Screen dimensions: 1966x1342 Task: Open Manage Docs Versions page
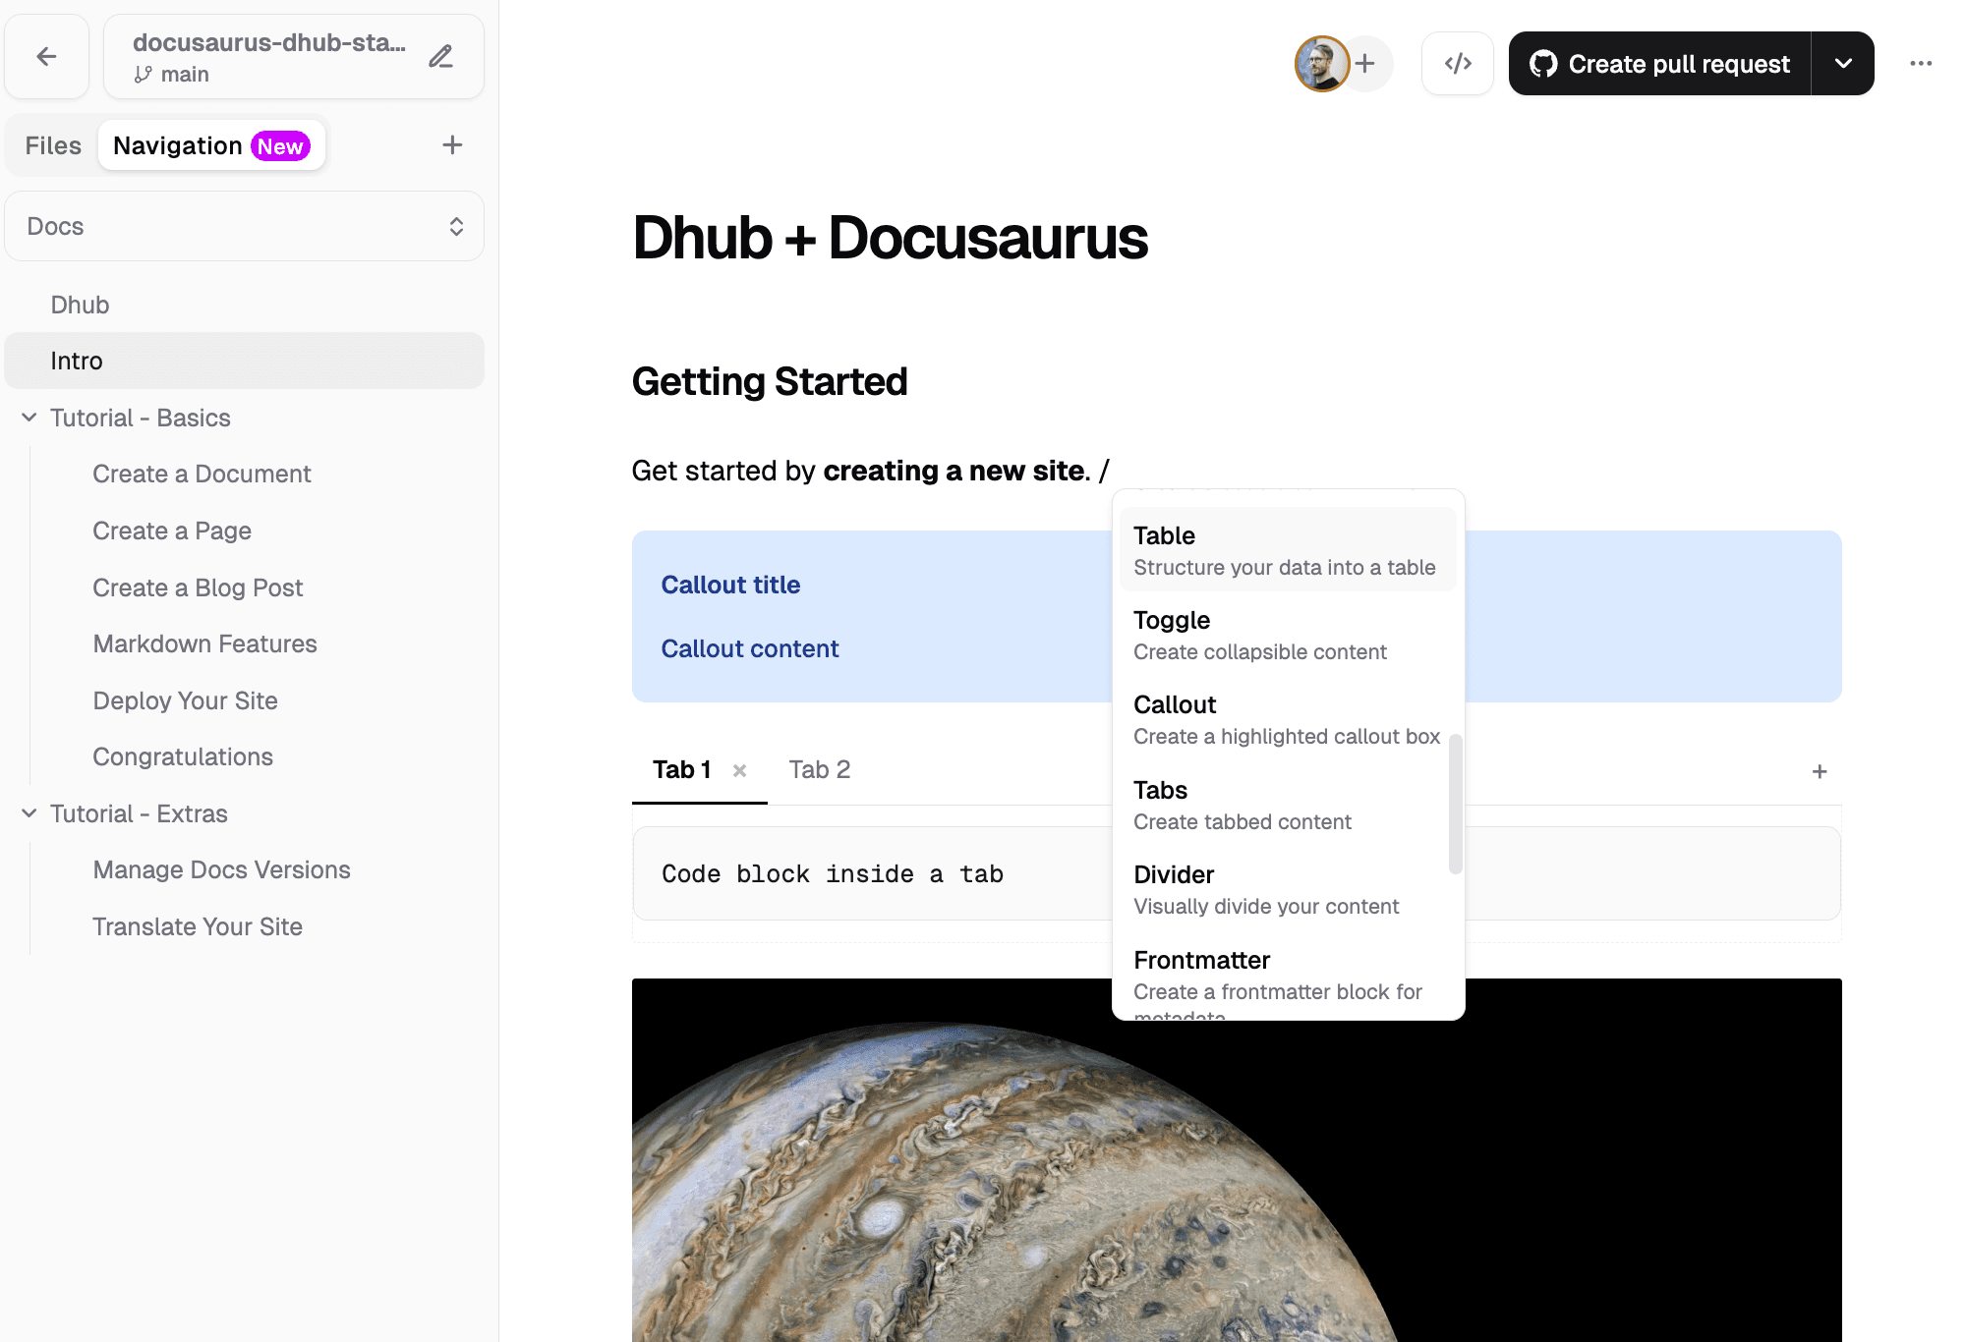pos(221,870)
